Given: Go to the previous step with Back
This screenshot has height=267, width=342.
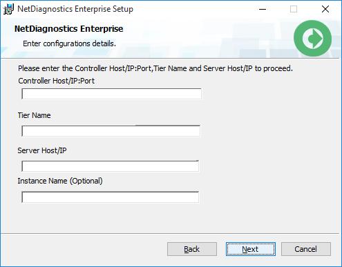Looking at the screenshot, I should (192, 249).
